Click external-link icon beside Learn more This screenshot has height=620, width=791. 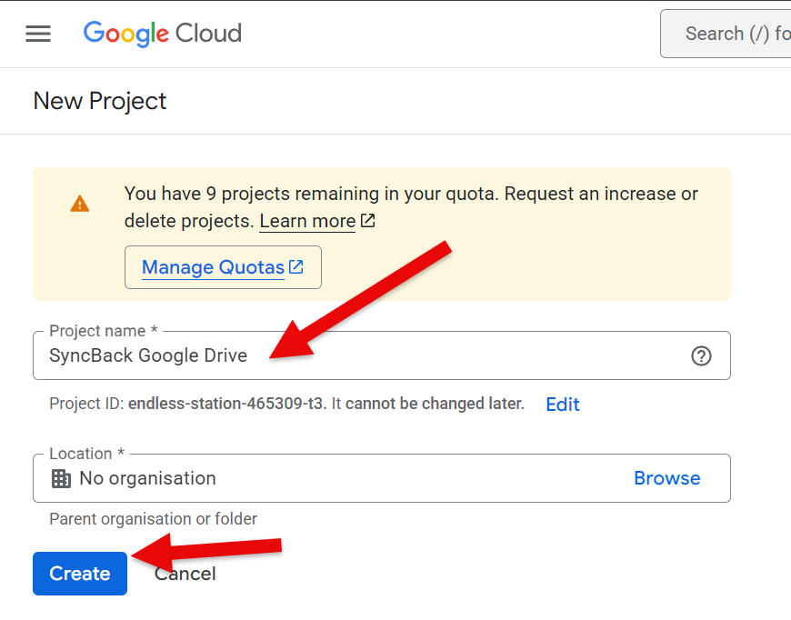(367, 221)
